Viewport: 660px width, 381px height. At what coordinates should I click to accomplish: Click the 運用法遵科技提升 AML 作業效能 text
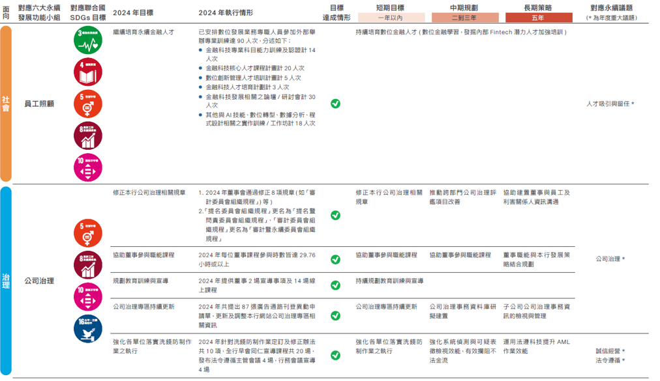[x=537, y=346]
